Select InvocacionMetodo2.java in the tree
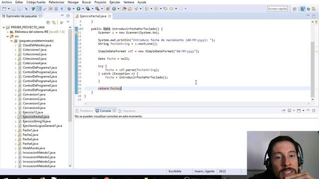The image size is (319, 179). click(x=39, y=157)
